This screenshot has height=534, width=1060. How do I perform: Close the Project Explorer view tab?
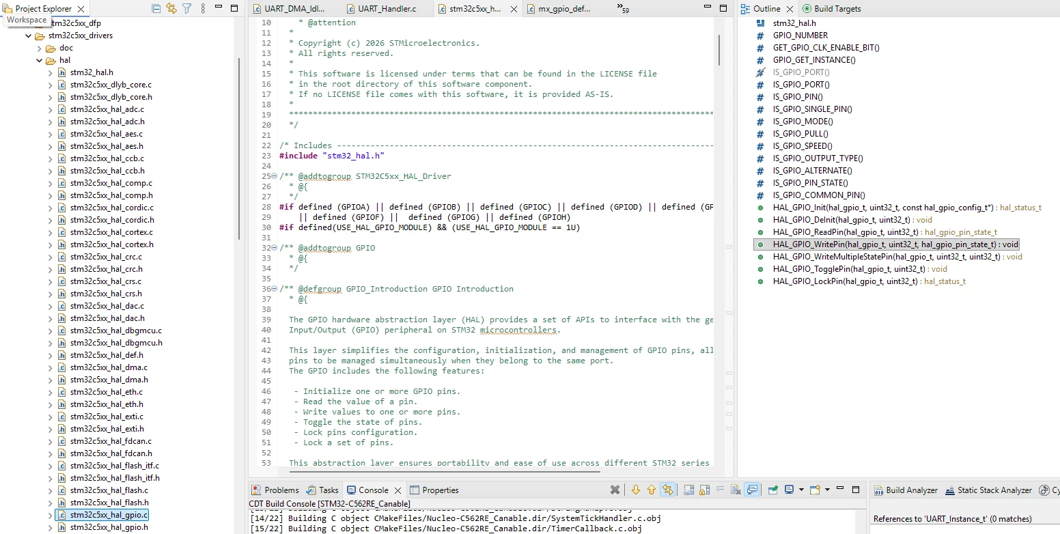pos(81,9)
